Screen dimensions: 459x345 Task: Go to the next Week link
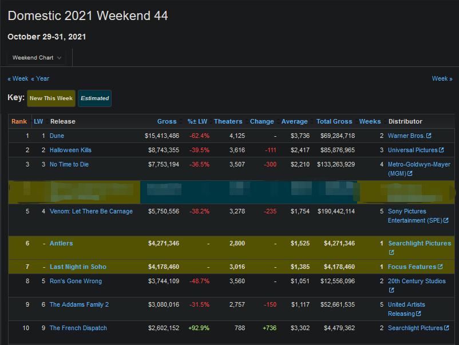coord(442,78)
